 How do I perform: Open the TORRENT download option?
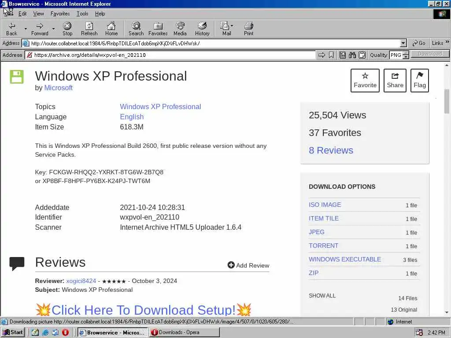pyautogui.click(x=323, y=246)
